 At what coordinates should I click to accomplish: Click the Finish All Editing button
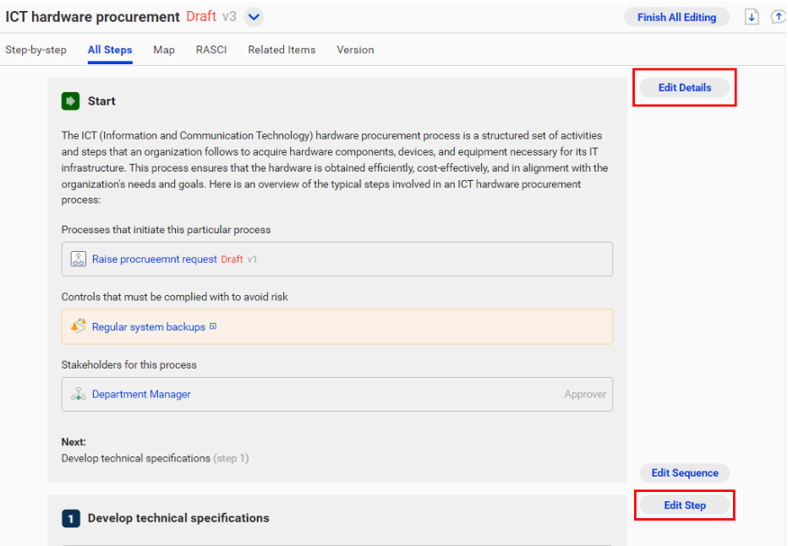(676, 17)
